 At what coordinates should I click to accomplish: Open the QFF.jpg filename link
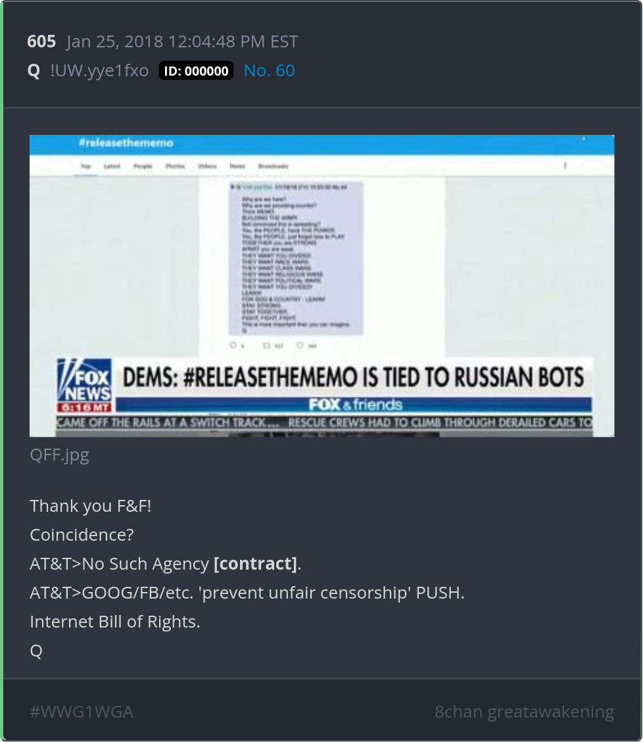click(x=59, y=455)
